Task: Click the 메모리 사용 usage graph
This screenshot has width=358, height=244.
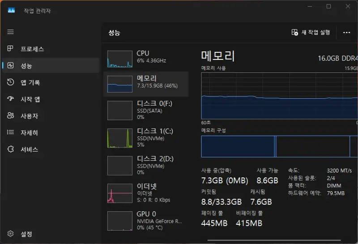Action: pos(279,96)
